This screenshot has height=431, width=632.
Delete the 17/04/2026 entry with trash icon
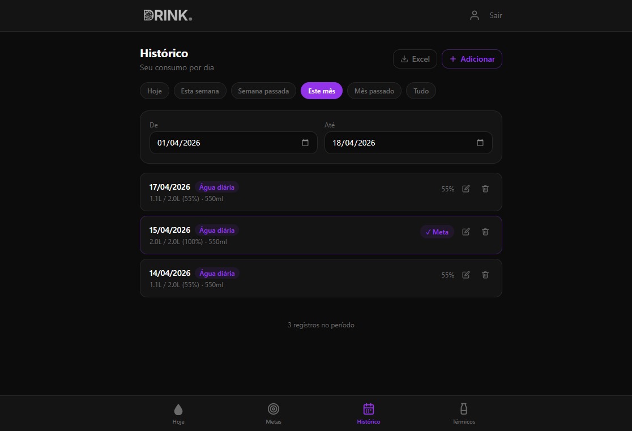pos(485,189)
